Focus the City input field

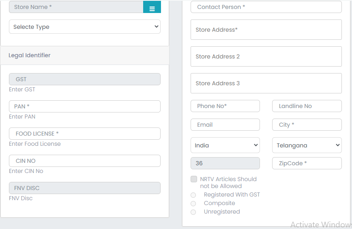pyautogui.click(x=307, y=125)
